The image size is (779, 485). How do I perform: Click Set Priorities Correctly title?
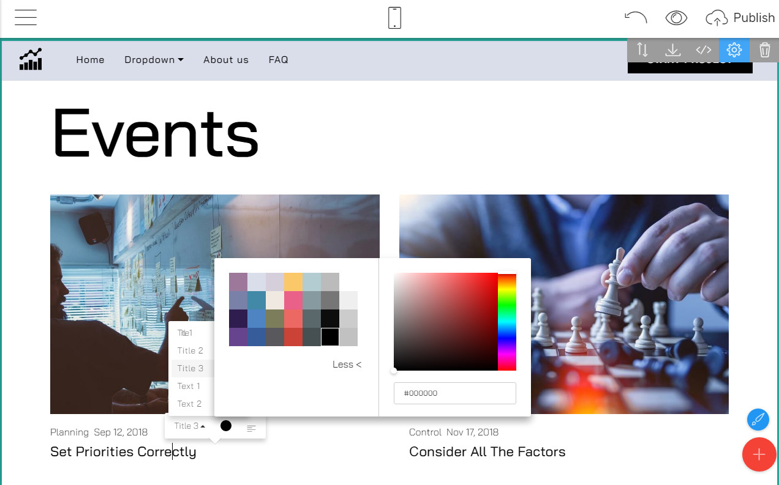coord(123,452)
